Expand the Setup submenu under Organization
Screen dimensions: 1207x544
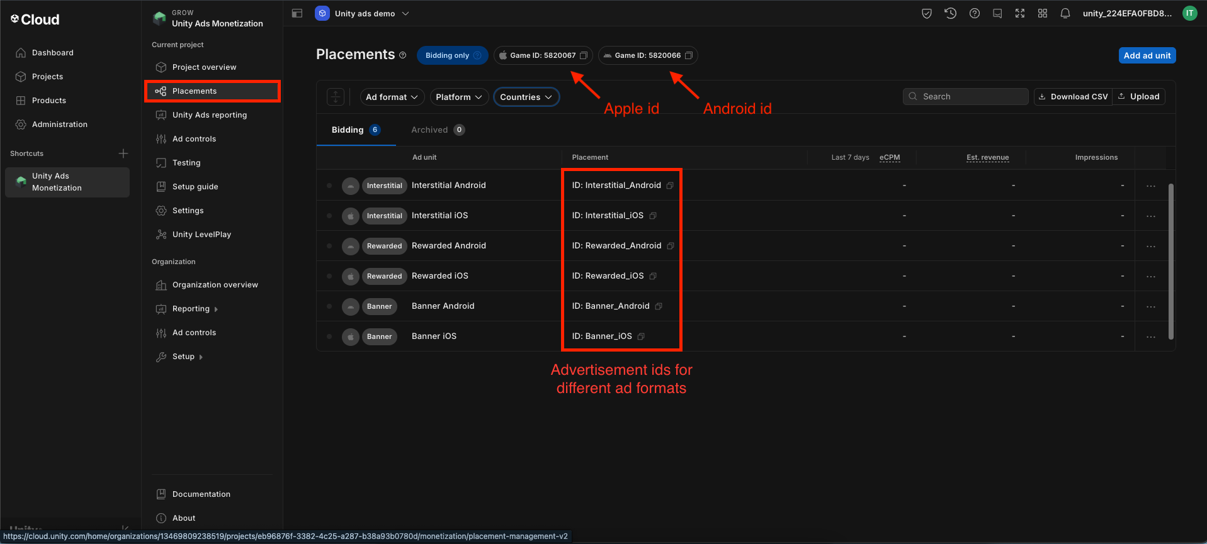[179, 357]
